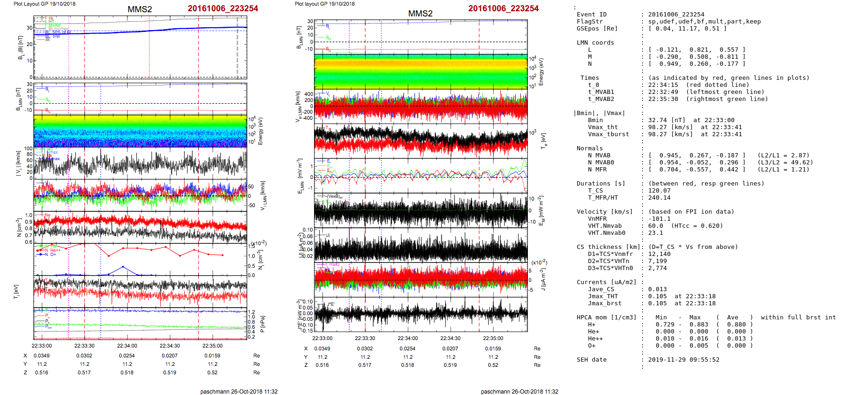Click the MMS2 title above the left plot
848x395 pixels.
(140, 9)
